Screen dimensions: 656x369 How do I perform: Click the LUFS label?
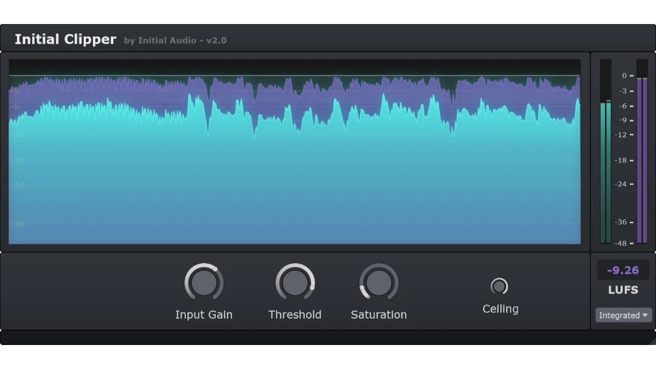click(623, 290)
